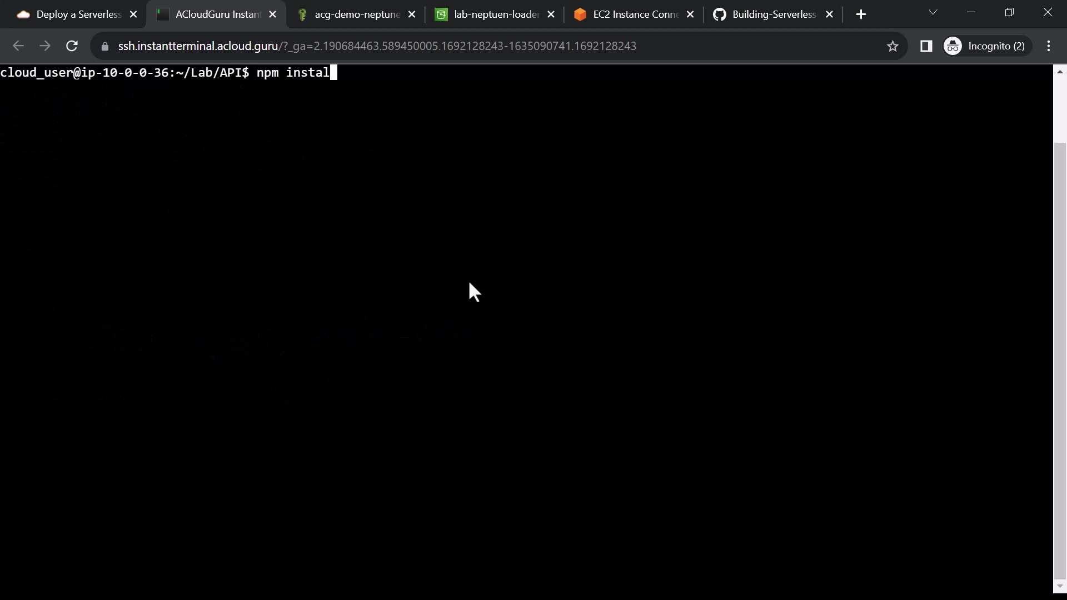Click the back navigation arrow
The height and width of the screenshot is (600, 1067).
coord(18,46)
